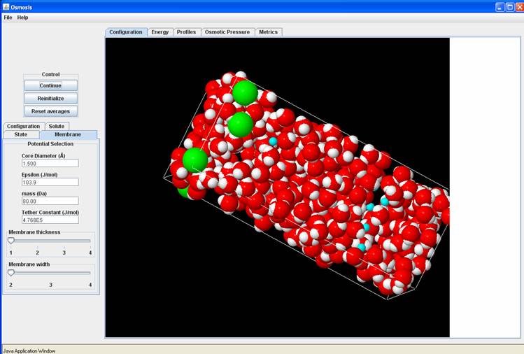Click Reset averages button
This screenshot has width=524, height=354.
pos(50,111)
